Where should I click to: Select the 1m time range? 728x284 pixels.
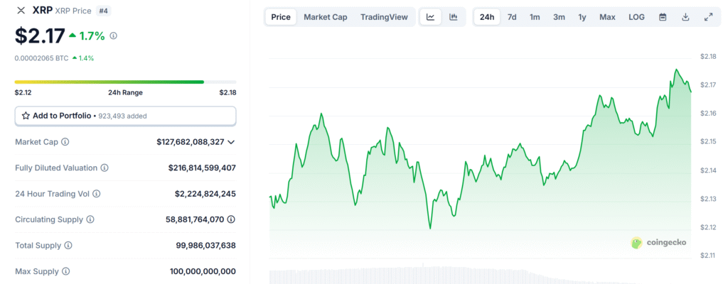[535, 17]
